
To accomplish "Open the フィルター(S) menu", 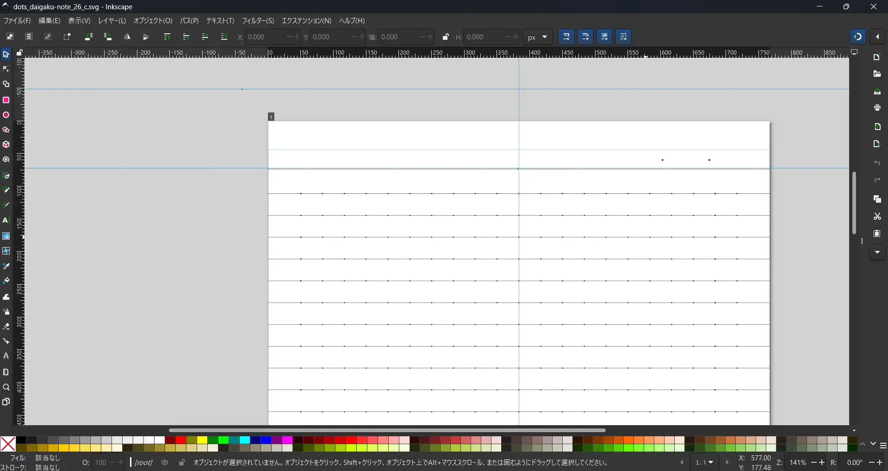I will point(258,21).
